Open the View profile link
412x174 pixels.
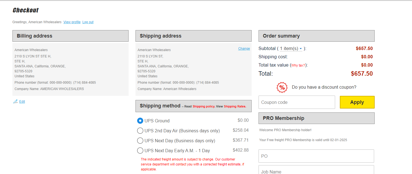tap(72, 22)
